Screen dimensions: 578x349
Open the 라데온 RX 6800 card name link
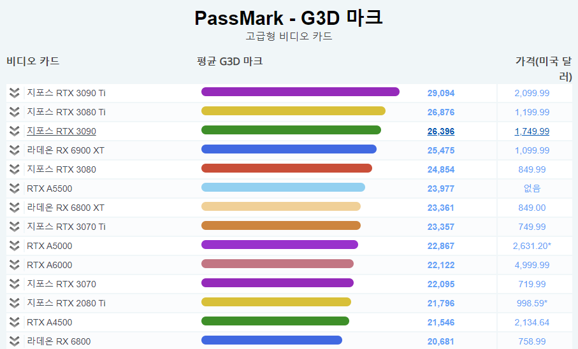click(x=59, y=341)
